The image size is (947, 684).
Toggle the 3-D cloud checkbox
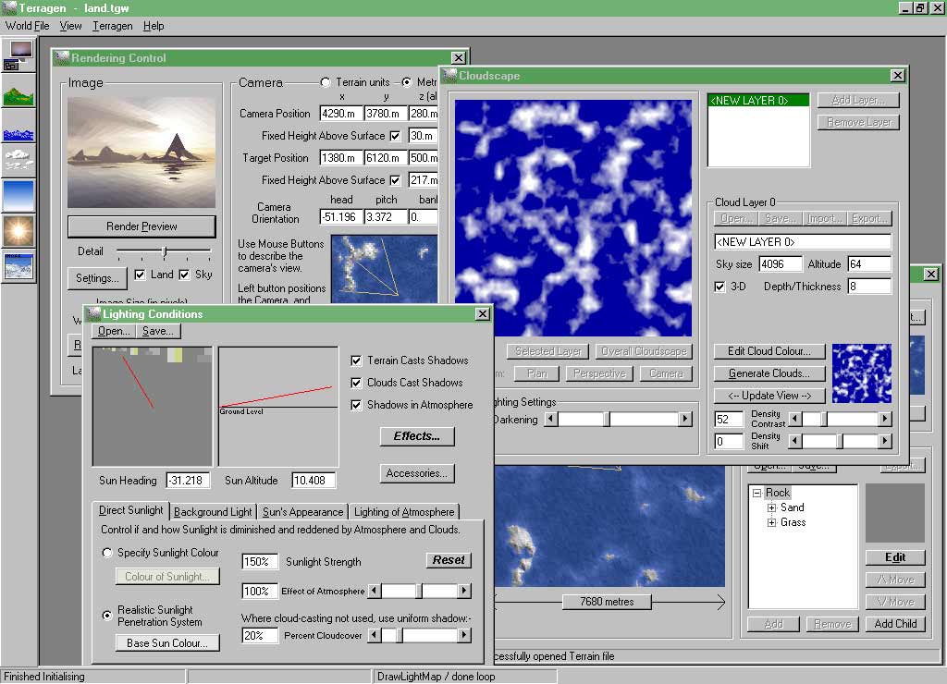click(x=720, y=287)
